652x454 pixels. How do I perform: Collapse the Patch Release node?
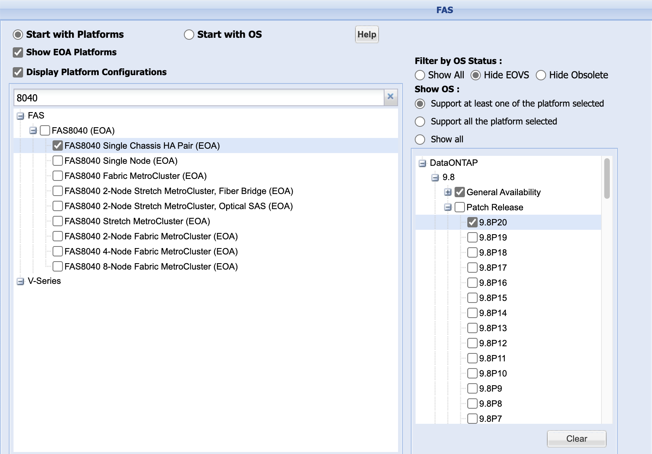(448, 208)
